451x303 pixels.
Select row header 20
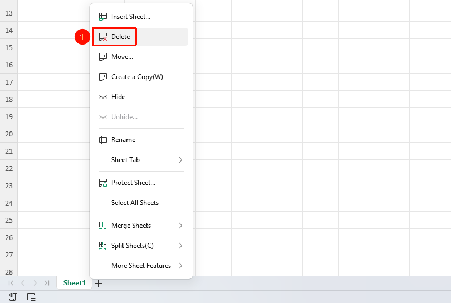(x=9, y=134)
